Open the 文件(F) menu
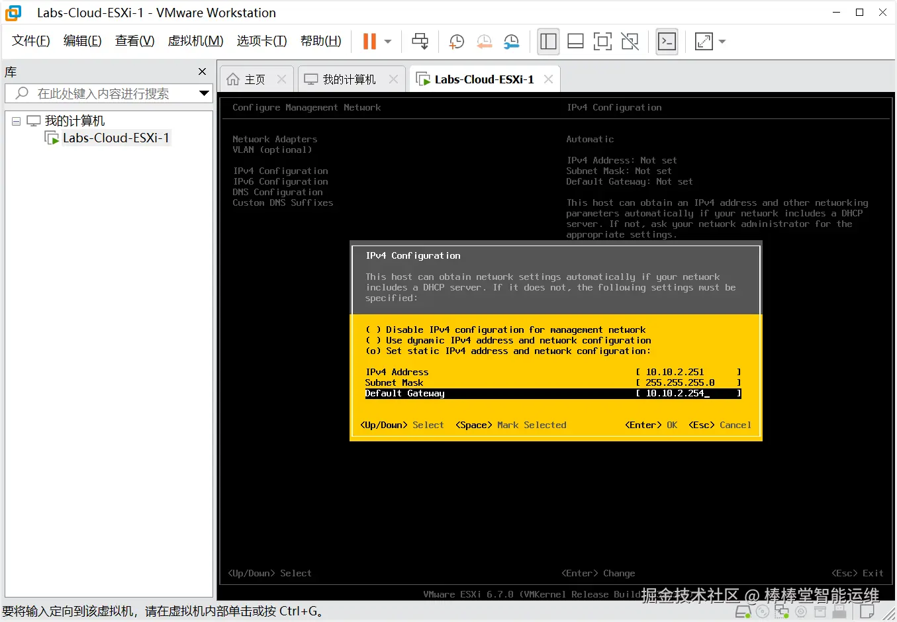This screenshot has width=897, height=622. click(31, 41)
